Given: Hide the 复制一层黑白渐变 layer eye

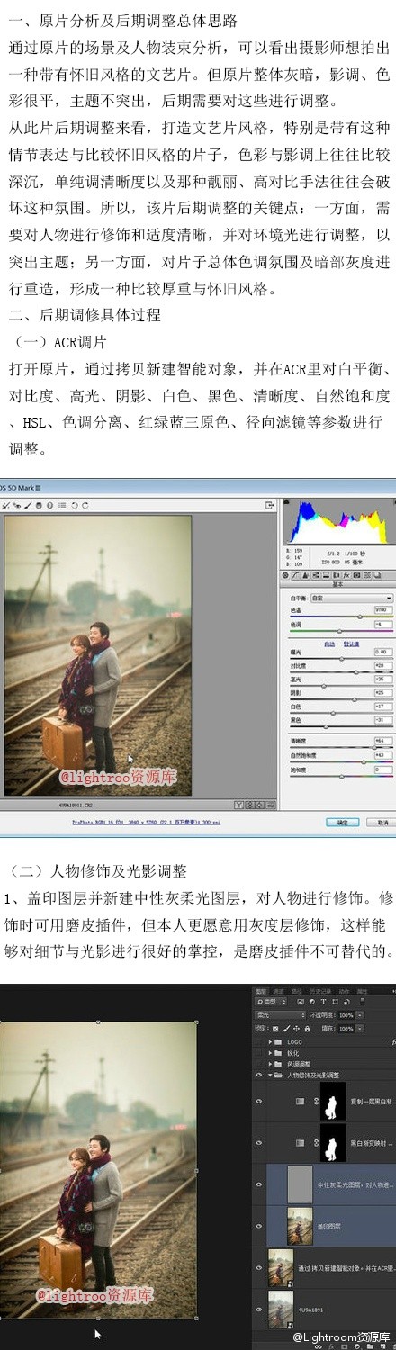Looking at the screenshot, I should point(258,1101).
